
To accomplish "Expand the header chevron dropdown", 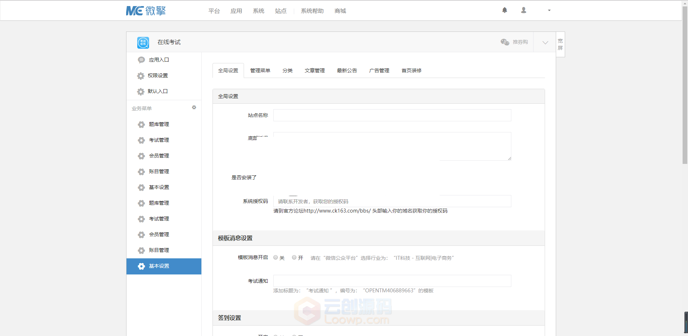I will coord(545,43).
